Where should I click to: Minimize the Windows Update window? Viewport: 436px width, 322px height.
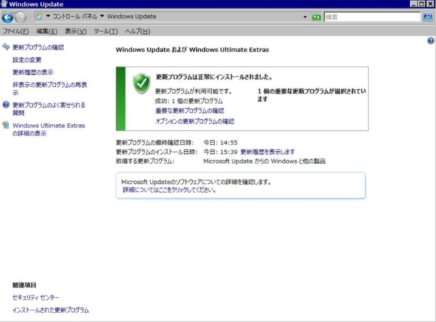(414, 4)
